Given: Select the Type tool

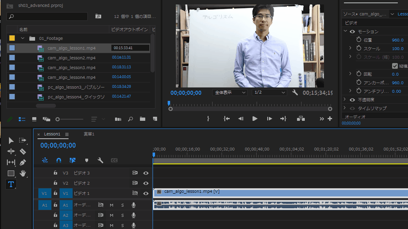Looking at the screenshot, I should (11, 184).
